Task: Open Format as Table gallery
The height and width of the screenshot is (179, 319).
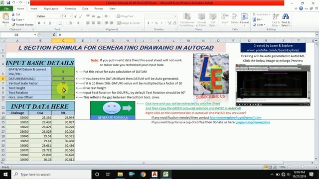Action: tap(201, 20)
